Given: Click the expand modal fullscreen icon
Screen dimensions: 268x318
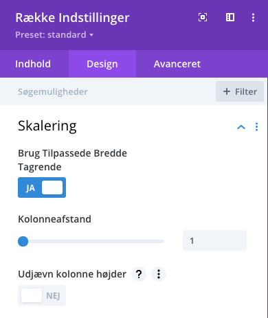Looking at the screenshot, I should (203, 17).
